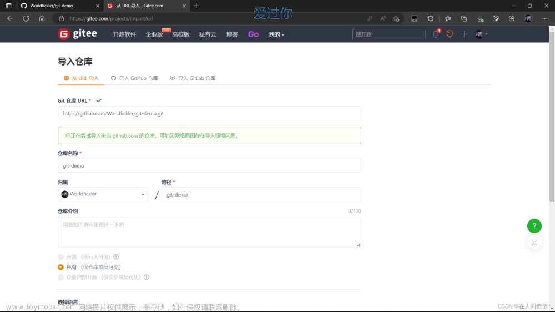This screenshot has width=555, height=312.
Task: Open the favorites list icon
Action: coord(448,18)
